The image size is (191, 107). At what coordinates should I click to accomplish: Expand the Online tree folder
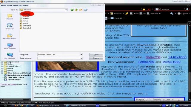tap(2, 69)
